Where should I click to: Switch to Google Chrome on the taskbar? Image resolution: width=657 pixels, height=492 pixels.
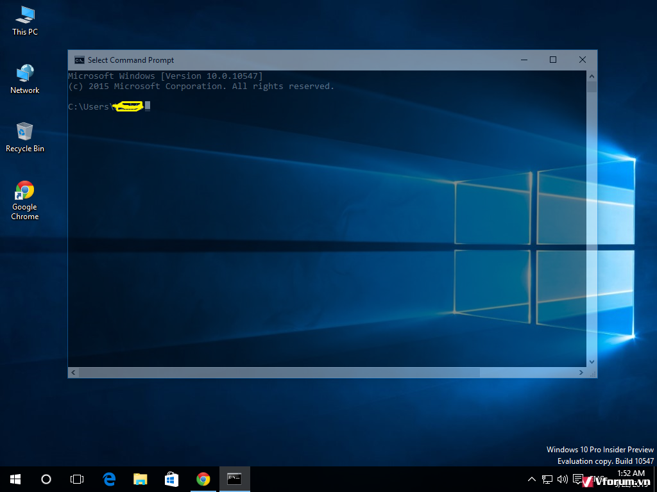coord(203,479)
